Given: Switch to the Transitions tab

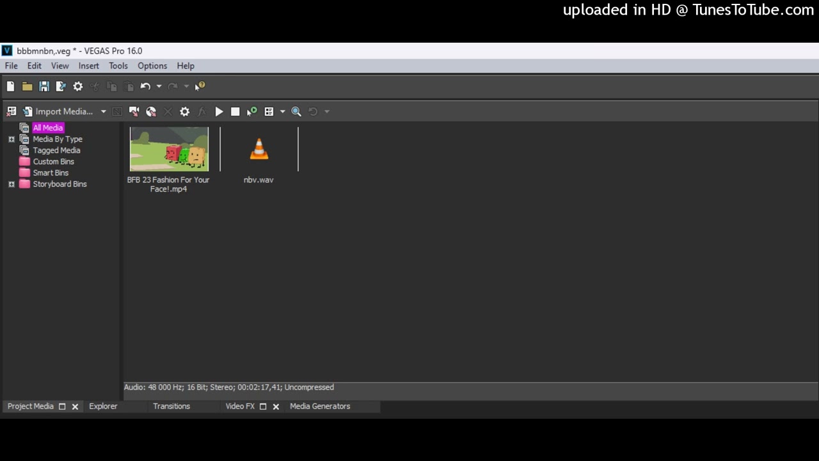Looking at the screenshot, I should click(171, 407).
